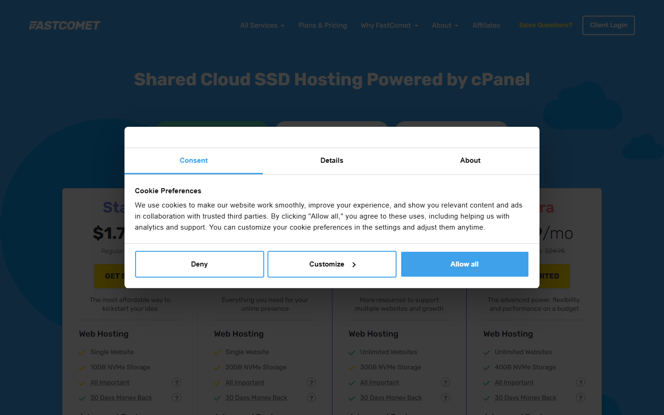
Task: Expand the All Services menu
Action: [x=262, y=25]
